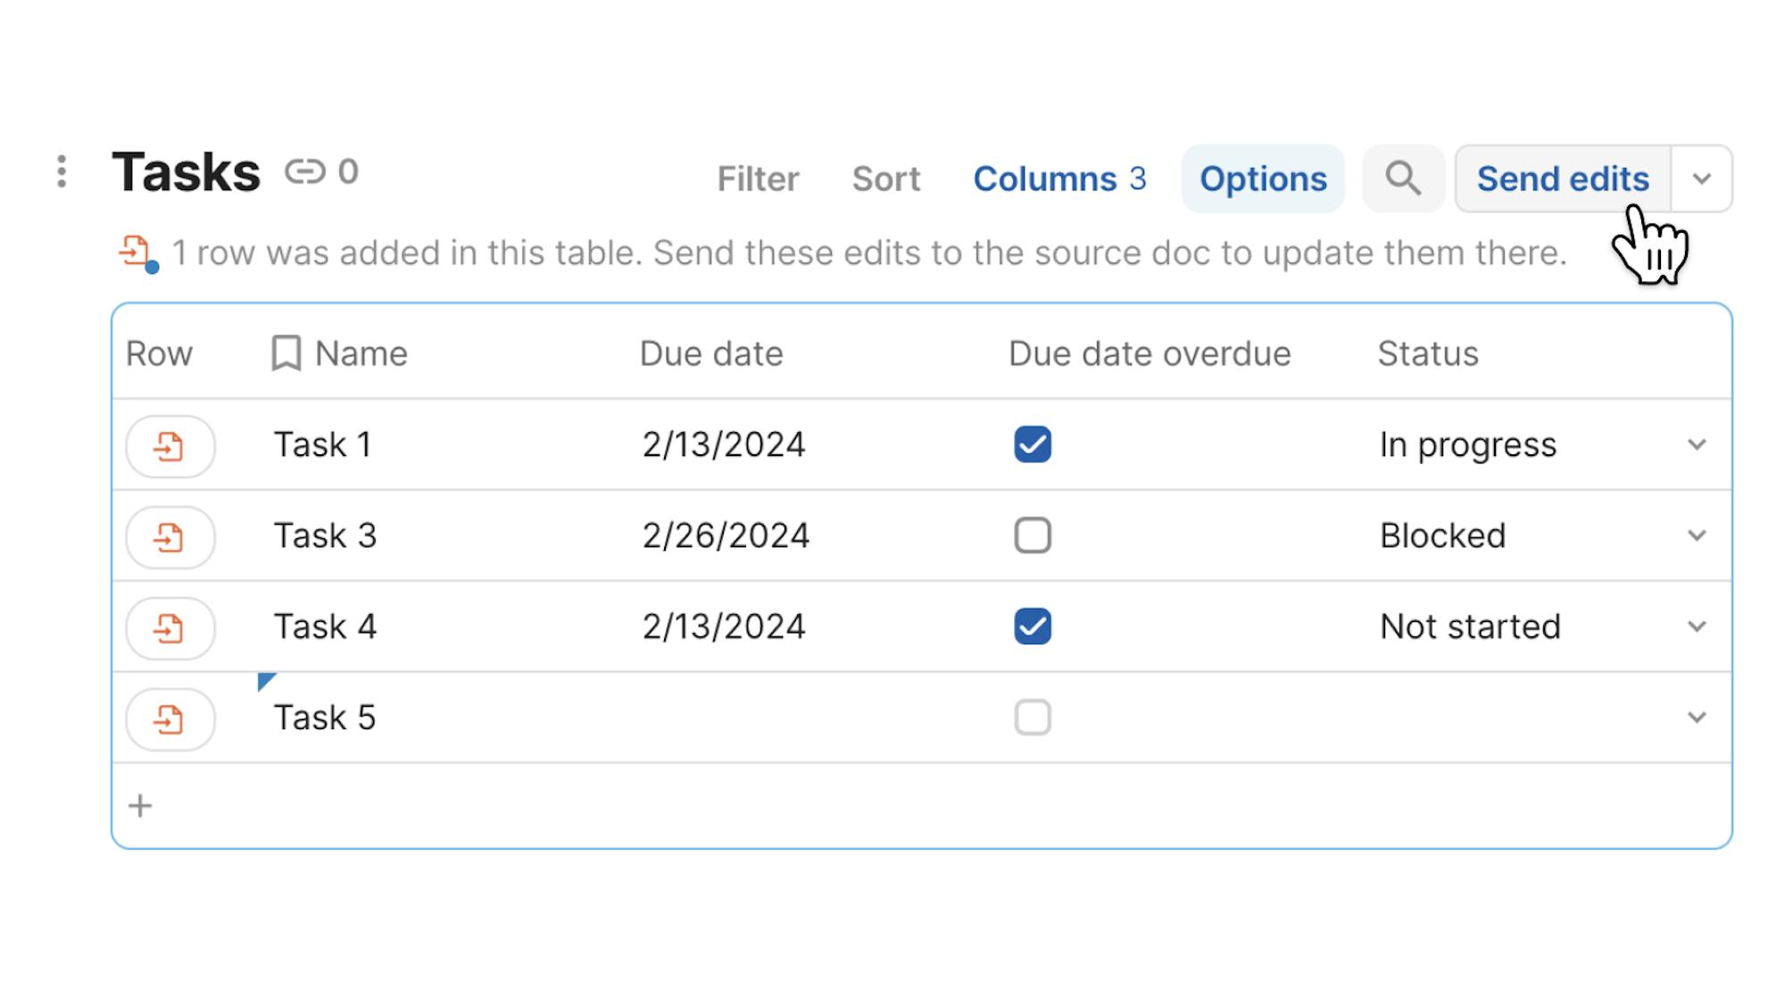Screen dimensions: 1785x1004
Task: Open the Sort menu
Action: coord(885,178)
